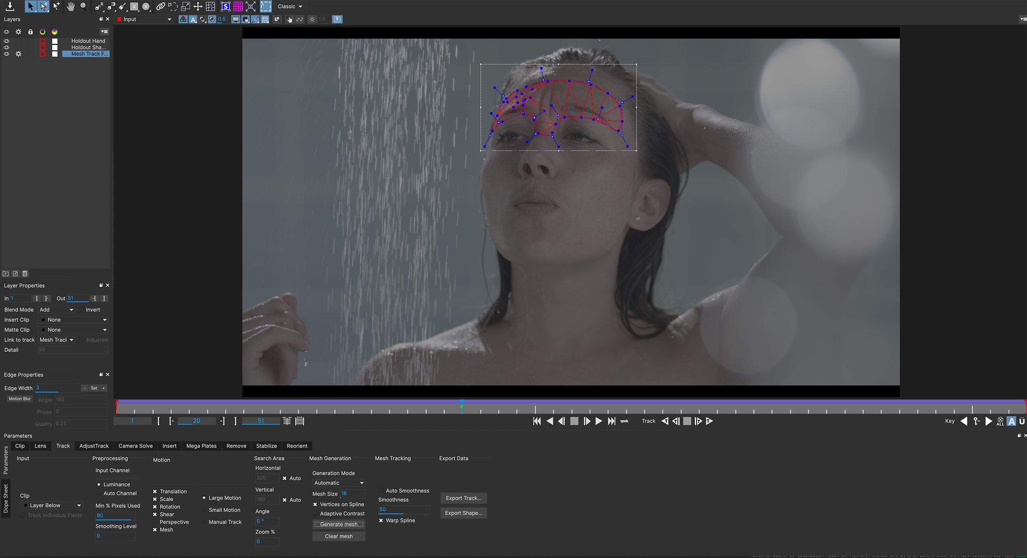Screen dimensions: 1027x558
Task: Enable Adaptive Contrast checkbox
Action: 315,513
